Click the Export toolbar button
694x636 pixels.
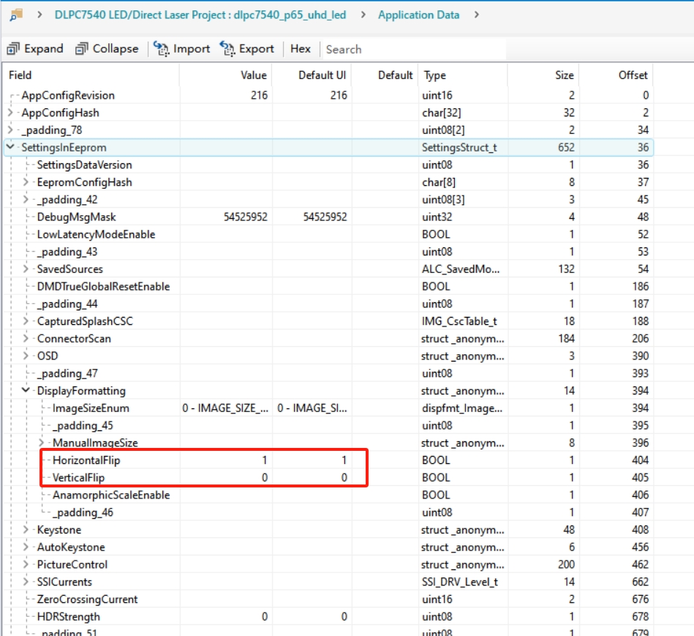pyautogui.click(x=247, y=49)
